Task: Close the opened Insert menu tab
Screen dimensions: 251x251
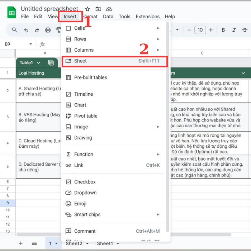Action: tap(70, 16)
